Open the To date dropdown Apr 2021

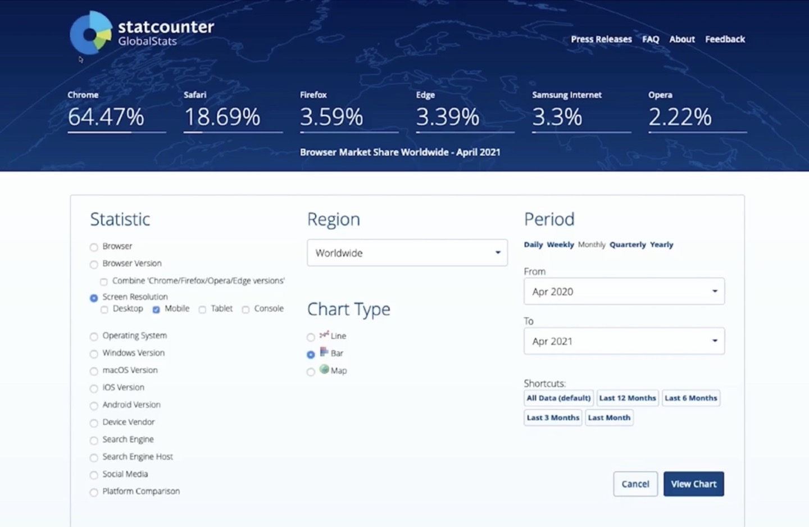coord(624,341)
